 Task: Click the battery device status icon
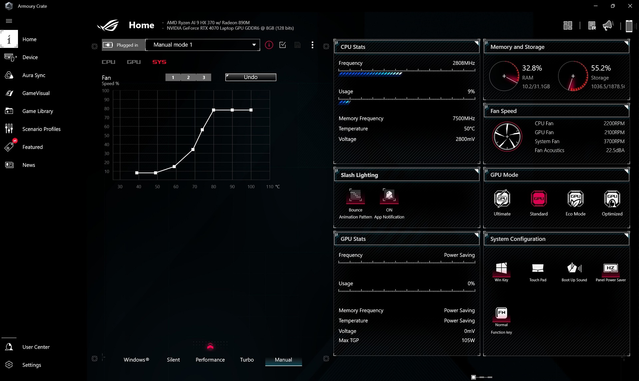pyautogui.click(x=629, y=26)
